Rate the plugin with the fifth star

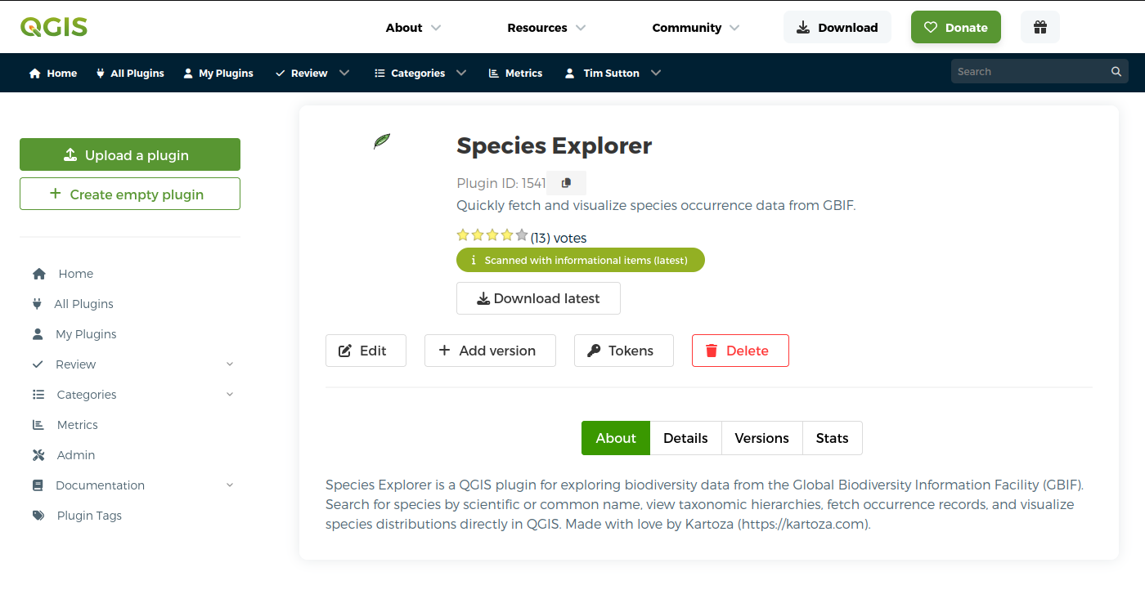(522, 235)
